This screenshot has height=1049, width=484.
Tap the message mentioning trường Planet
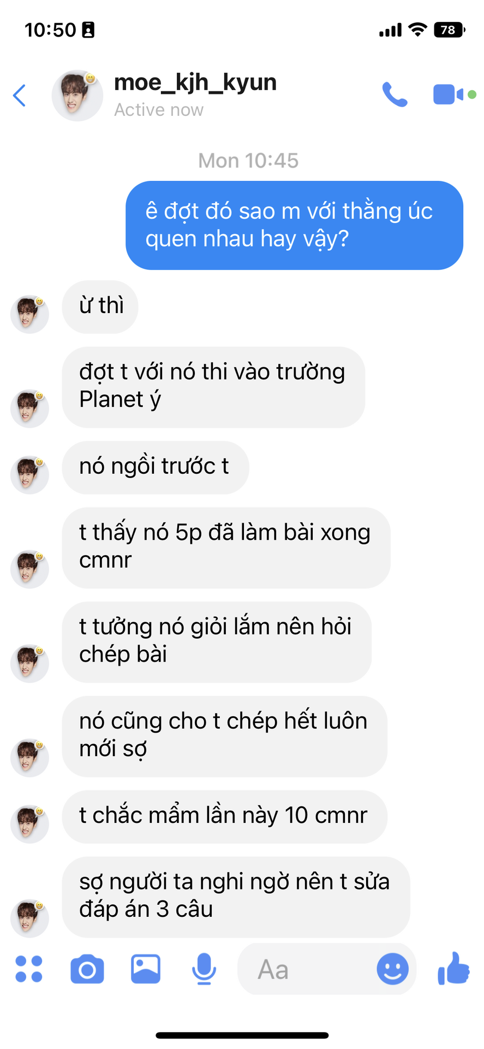coord(213,387)
